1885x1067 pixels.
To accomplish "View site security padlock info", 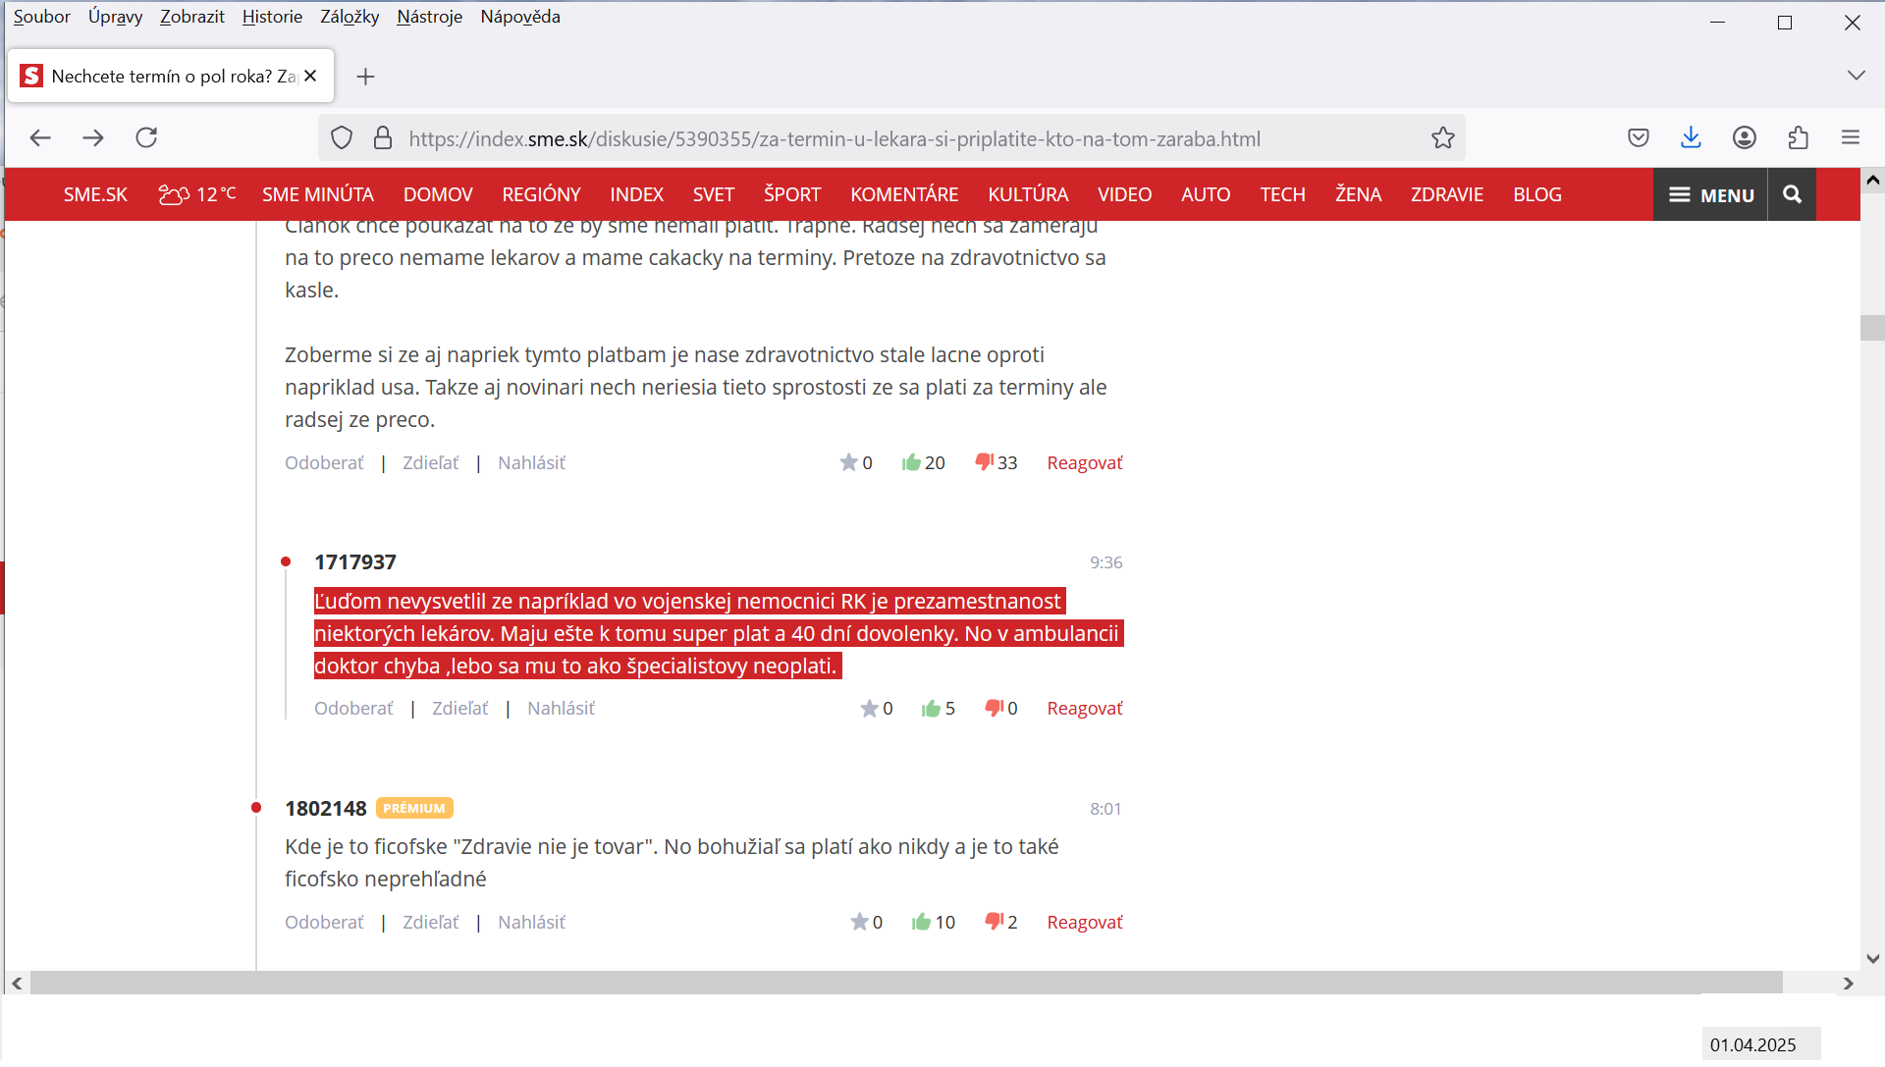I will (384, 138).
